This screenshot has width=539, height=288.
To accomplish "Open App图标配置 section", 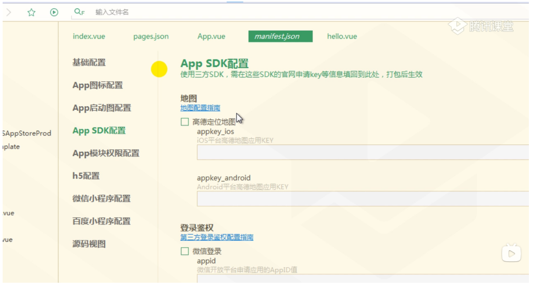I will click(x=98, y=85).
